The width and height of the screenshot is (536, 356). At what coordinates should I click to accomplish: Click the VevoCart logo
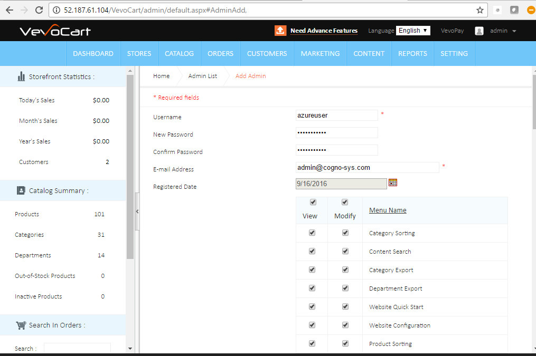[55, 31]
